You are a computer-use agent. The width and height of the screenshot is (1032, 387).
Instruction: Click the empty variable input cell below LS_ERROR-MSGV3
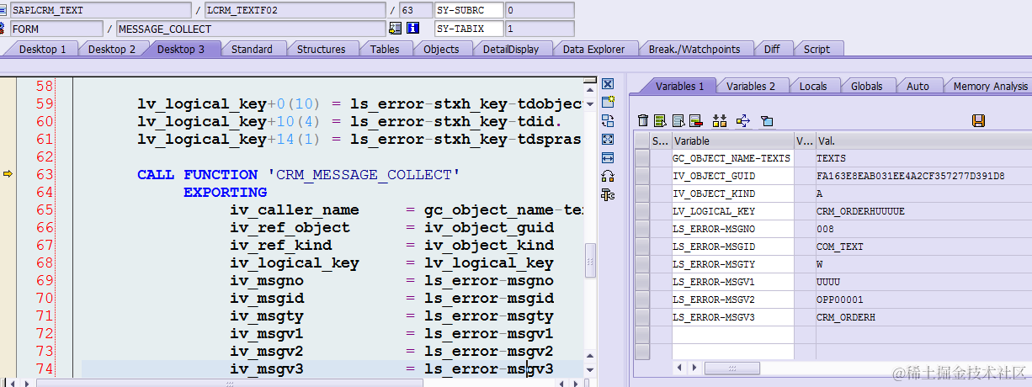click(732, 334)
